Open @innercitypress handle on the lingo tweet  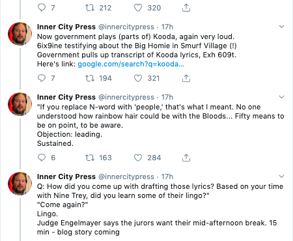126,177
